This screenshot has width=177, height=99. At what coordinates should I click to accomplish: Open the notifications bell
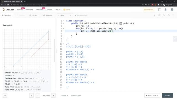tap(165, 10)
